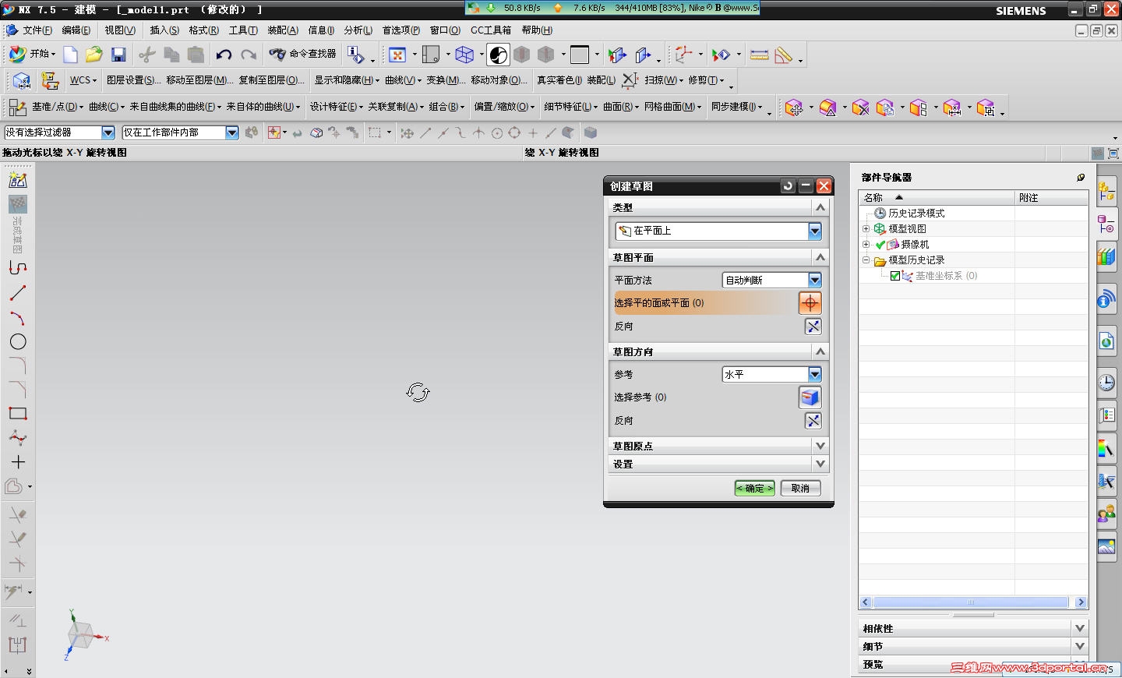This screenshot has height=678, width=1122.
Task: Undo the last action
Action: [x=224, y=54]
